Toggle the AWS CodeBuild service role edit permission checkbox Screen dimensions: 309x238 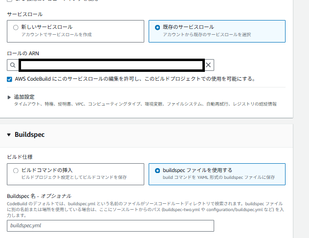tap(10, 79)
